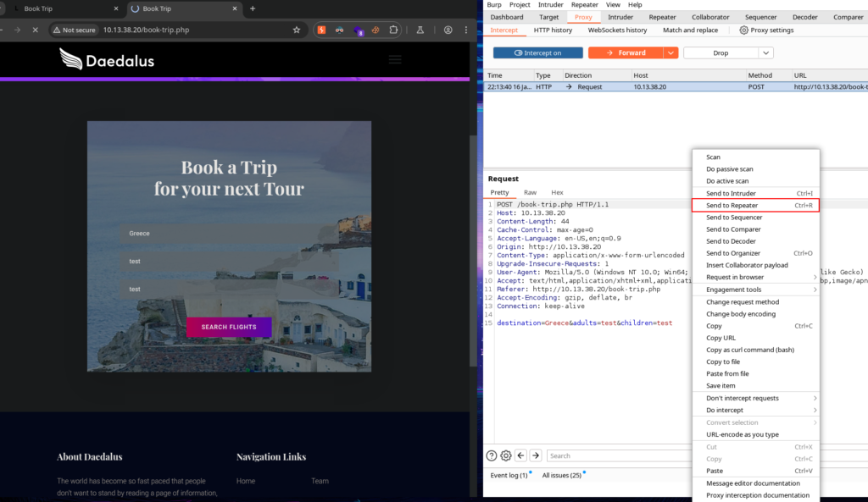868x502 pixels.
Task: Toggle the Intercept on switch
Action: [x=537, y=52]
